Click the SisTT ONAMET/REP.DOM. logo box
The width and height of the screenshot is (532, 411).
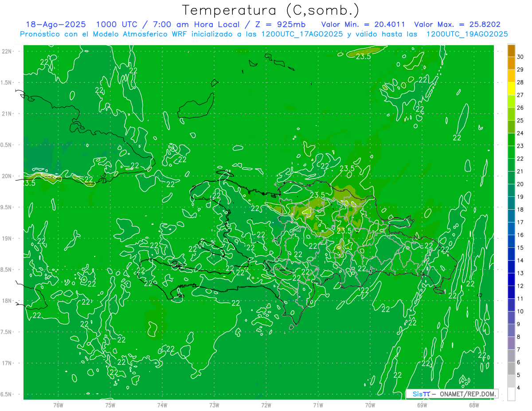452,394
